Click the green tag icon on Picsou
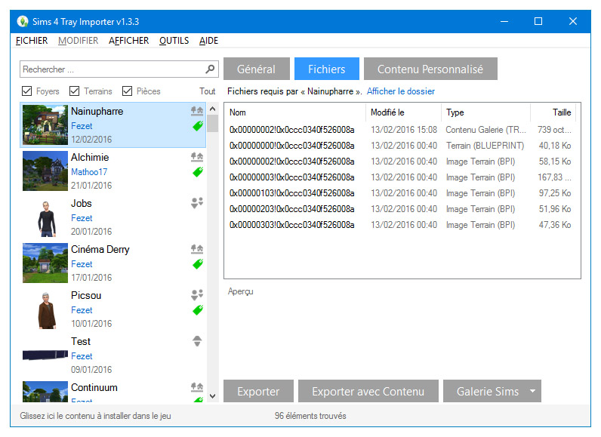The image size is (601, 437). point(198,310)
